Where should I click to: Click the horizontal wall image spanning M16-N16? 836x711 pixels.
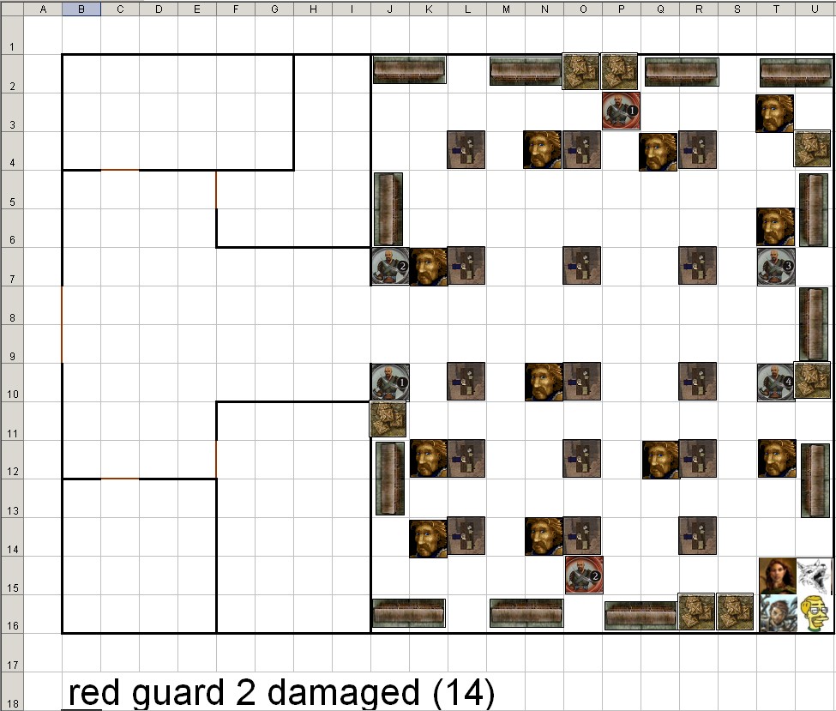(526, 613)
